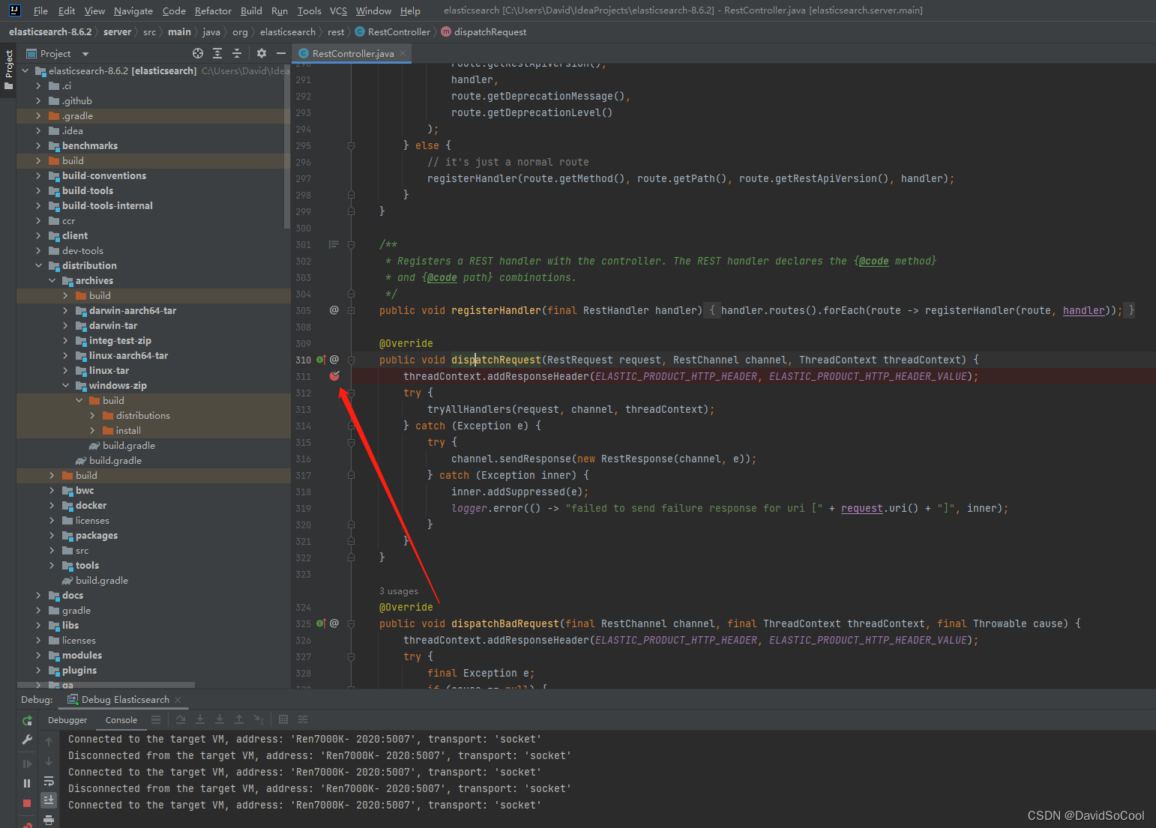Click server in breadcrumb path
1156x828 pixels.
click(117, 31)
